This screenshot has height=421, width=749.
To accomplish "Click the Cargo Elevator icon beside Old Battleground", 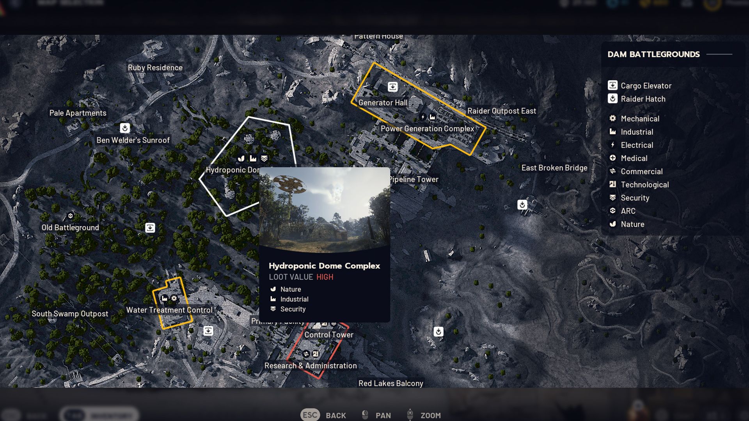I will pos(150,228).
